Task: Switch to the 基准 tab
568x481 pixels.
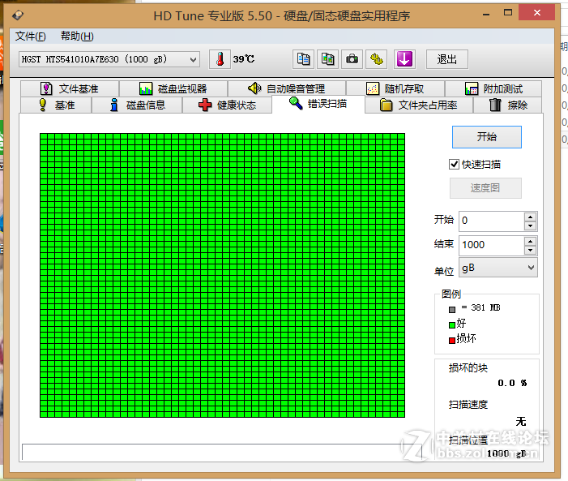Action: (x=56, y=105)
